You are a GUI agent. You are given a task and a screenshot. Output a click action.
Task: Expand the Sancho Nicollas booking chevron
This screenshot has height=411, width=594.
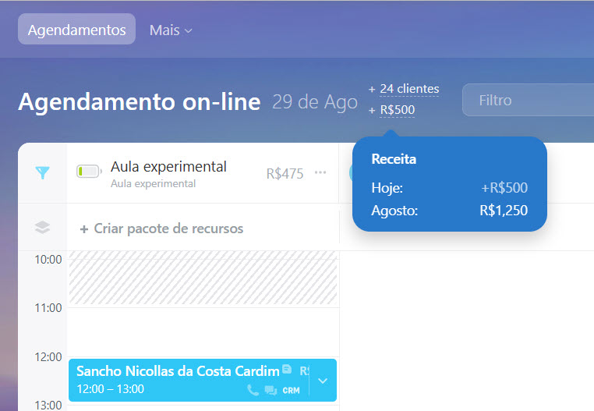coord(323,380)
